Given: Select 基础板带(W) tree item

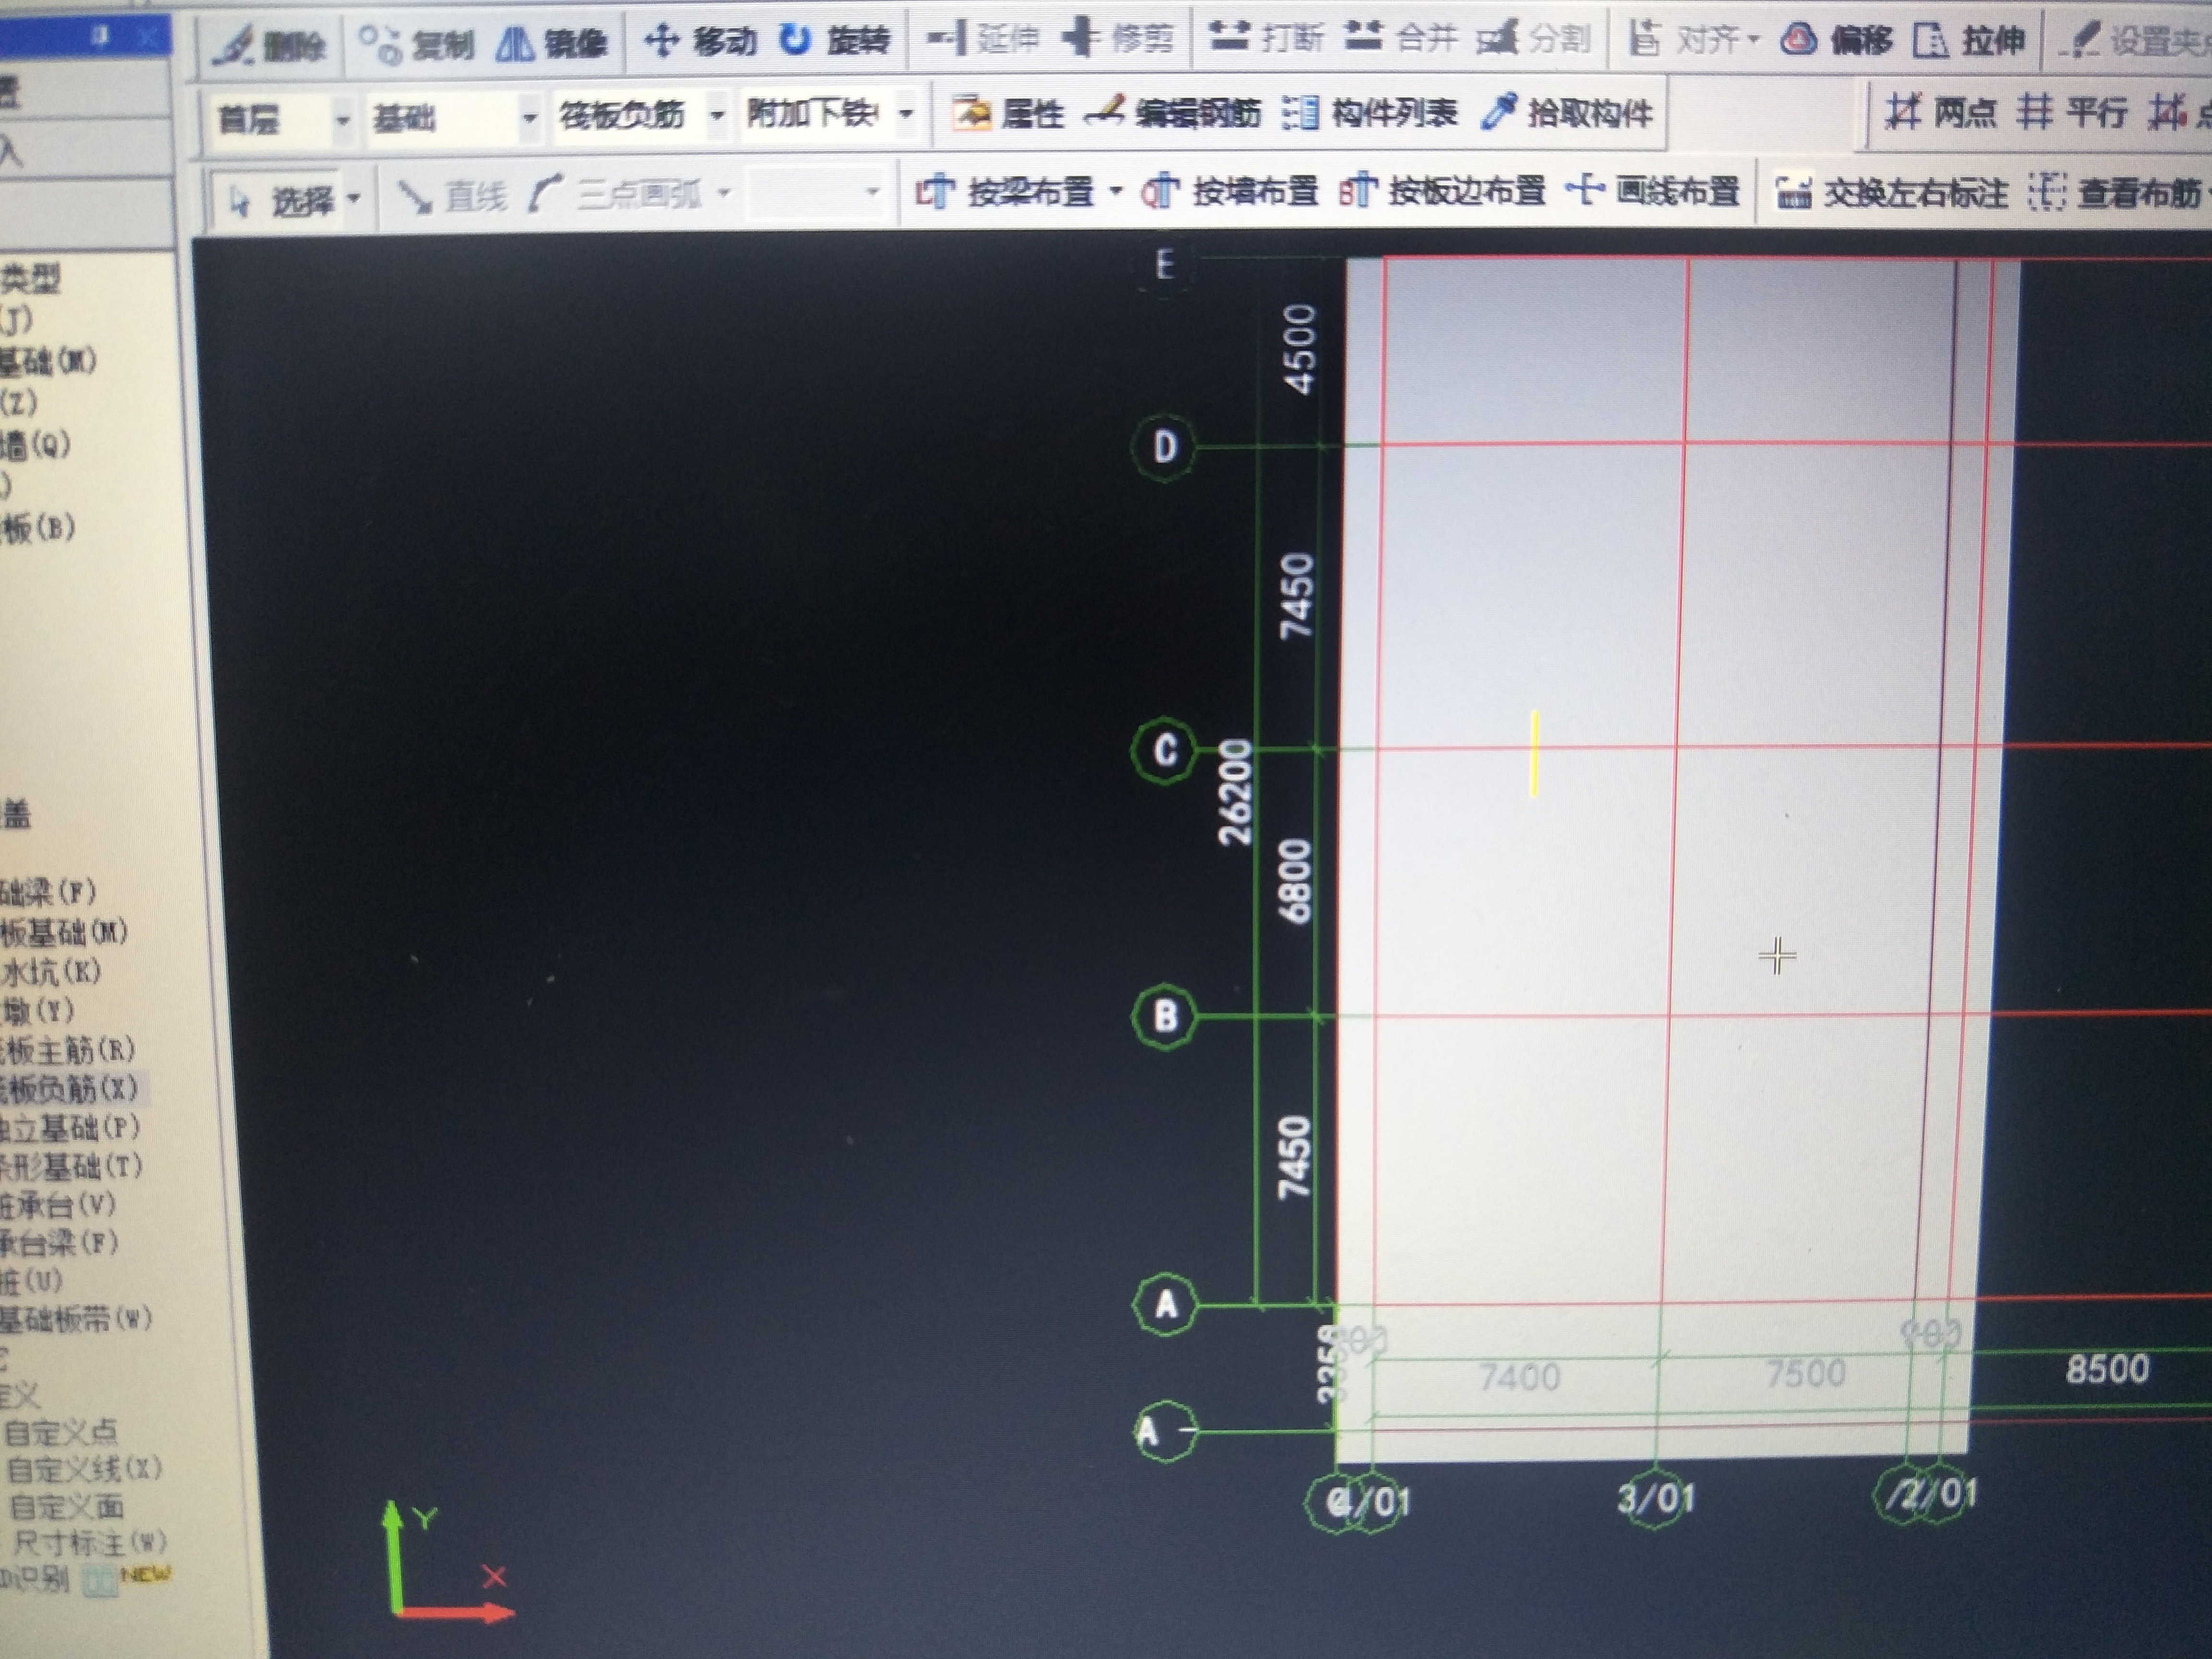Looking at the screenshot, I should tap(75, 1320).
